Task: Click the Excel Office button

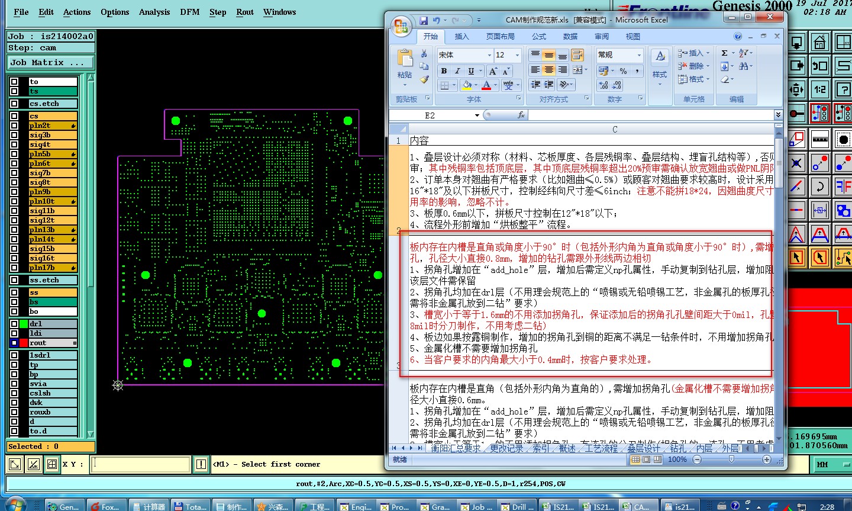Action: pos(401,25)
